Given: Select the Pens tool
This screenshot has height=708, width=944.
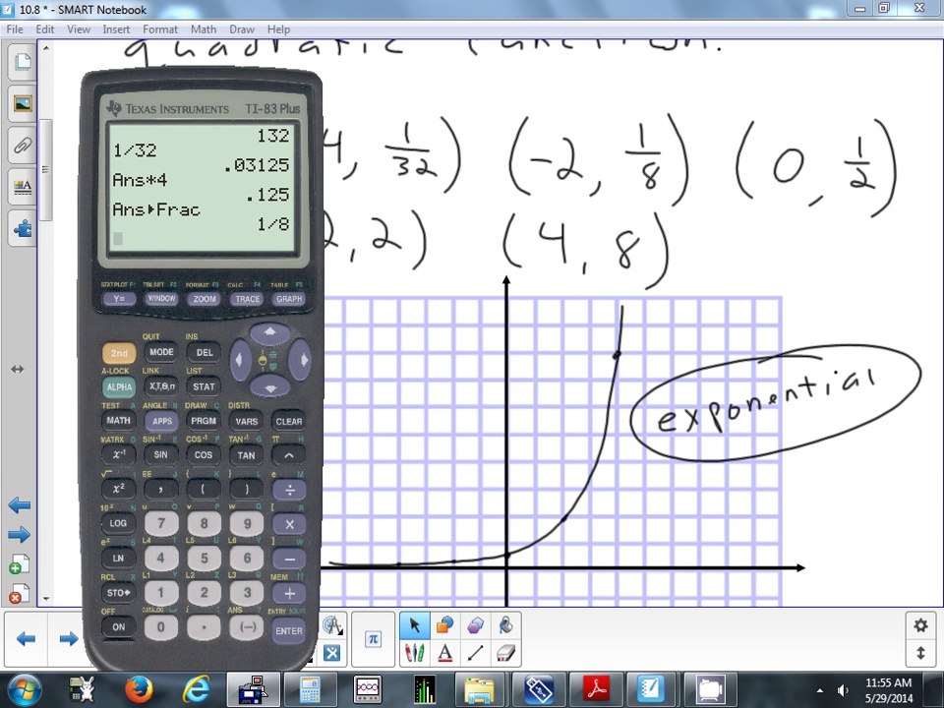Looking at the screenshot, I should coord(415,653).
